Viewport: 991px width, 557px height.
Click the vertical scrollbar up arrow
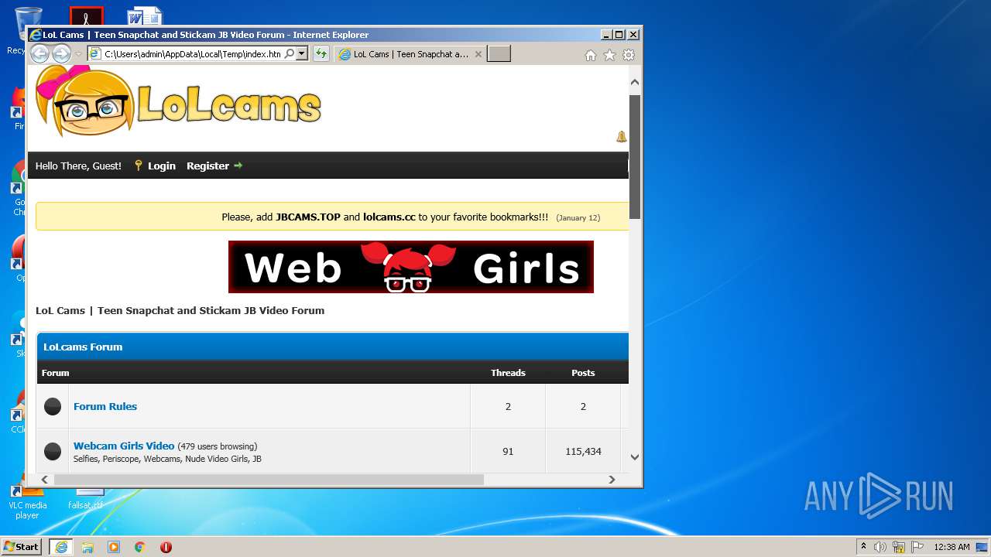(635, 82)
